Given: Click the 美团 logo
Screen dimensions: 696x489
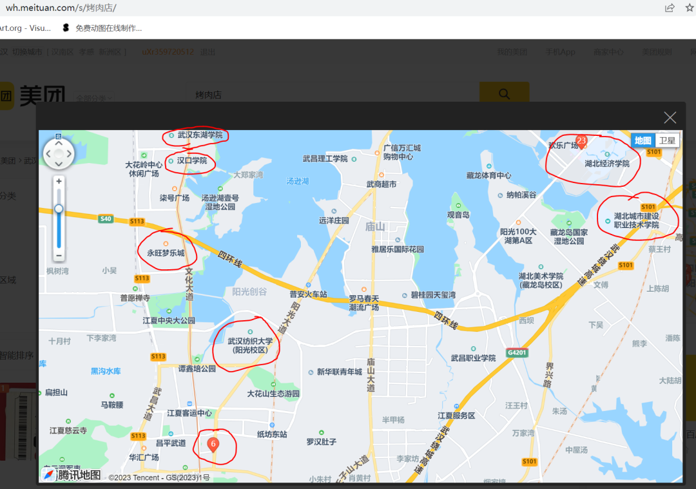Looking at the screenshot, I should (x=34, y=95).
